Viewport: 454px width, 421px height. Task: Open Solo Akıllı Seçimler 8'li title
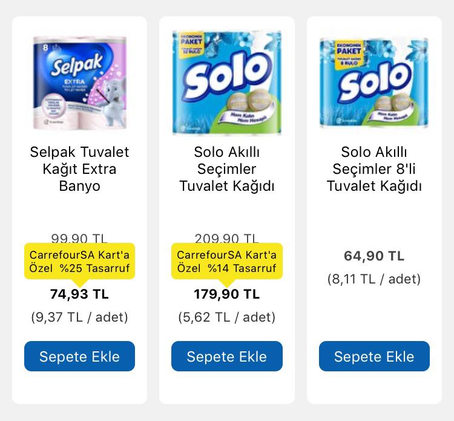point(374,168)
